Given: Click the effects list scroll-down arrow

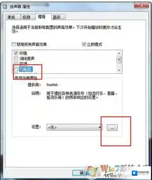Looking at the screenshot, I should click(119, 70).
